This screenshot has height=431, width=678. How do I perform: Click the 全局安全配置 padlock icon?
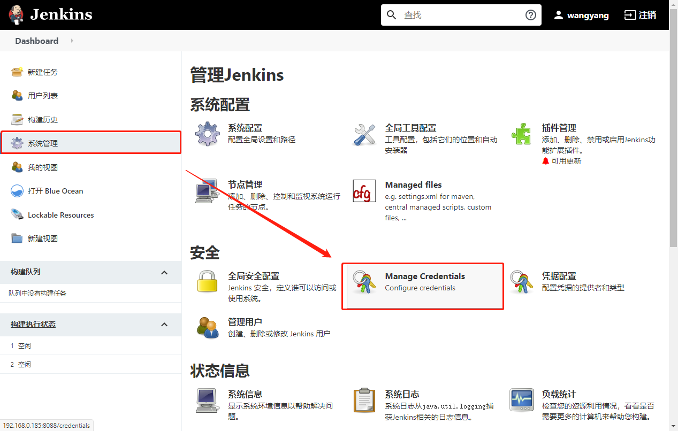click(x=208, y=280)
